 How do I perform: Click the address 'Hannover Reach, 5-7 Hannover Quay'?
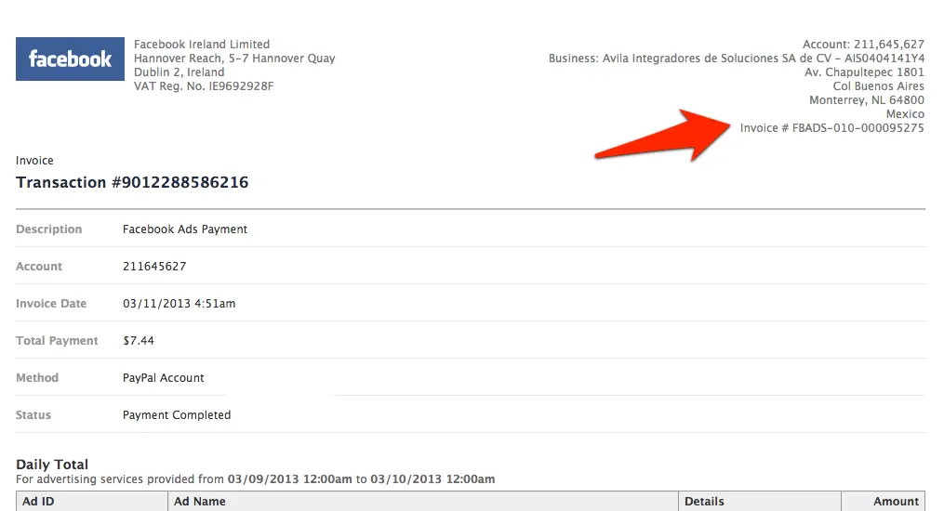click(234, 59)
